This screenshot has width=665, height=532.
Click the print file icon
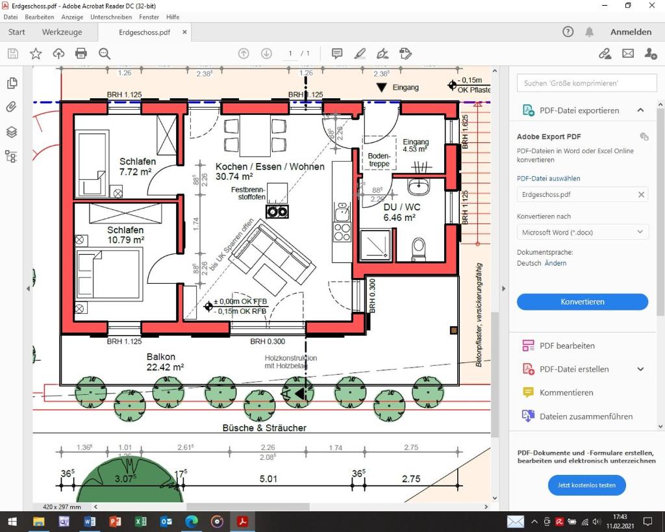[x=81, y=53]
